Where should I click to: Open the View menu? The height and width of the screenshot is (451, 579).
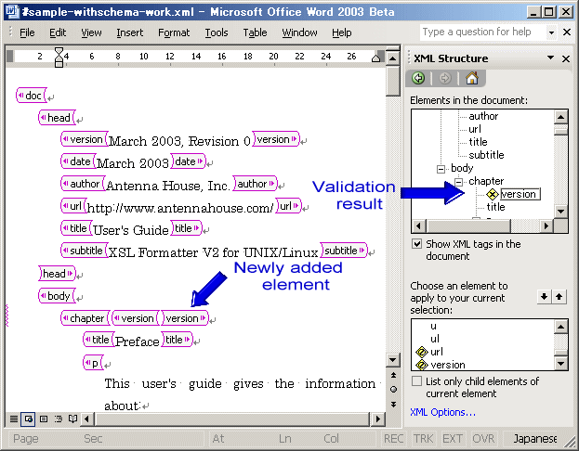pos(91,32)
